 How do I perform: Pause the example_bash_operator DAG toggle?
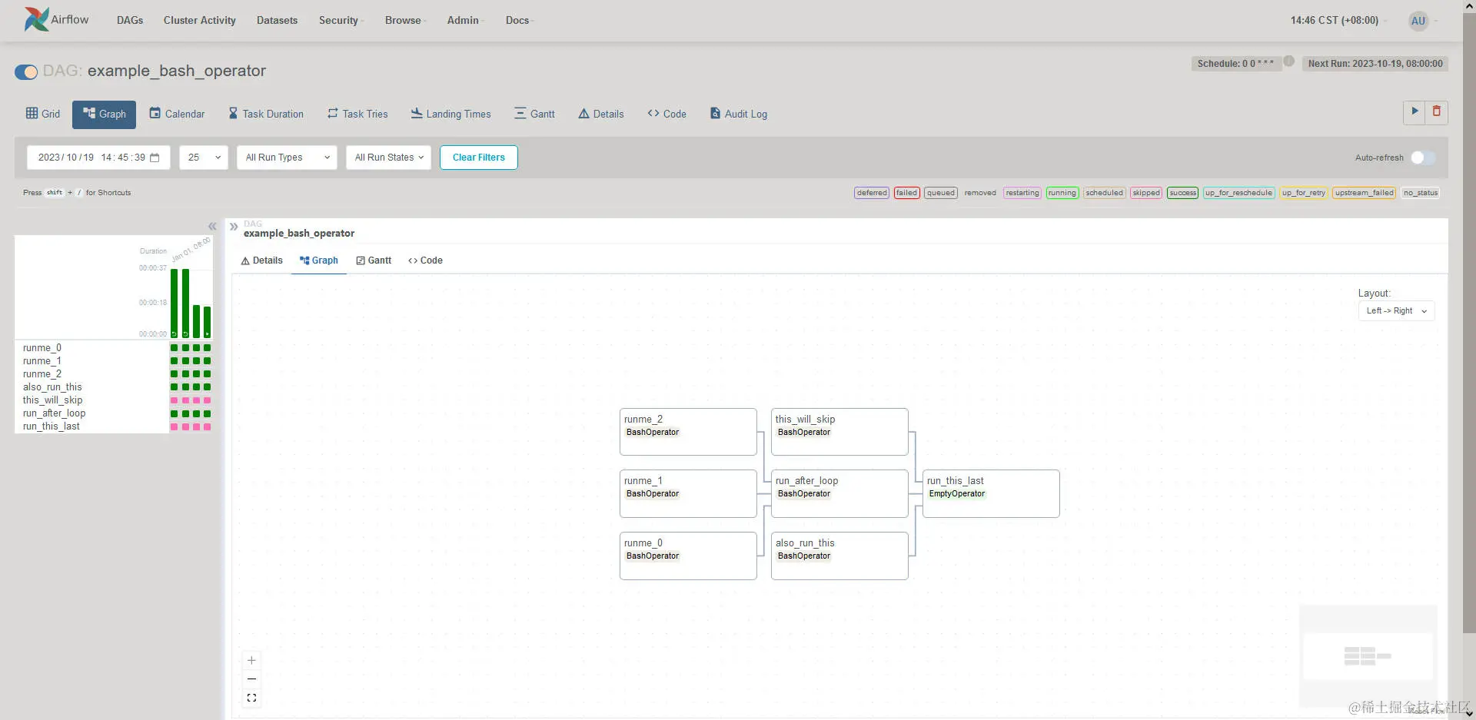point(26,71)
